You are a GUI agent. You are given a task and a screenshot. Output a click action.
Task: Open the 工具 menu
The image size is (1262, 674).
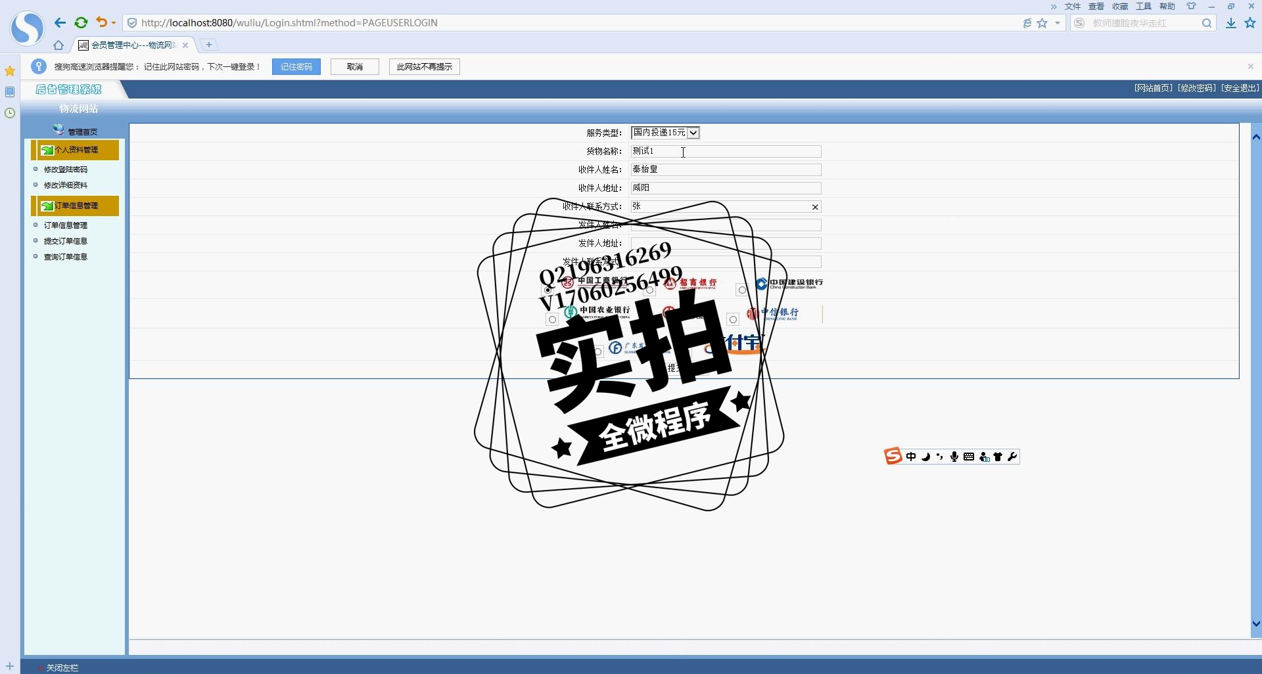tap(1144, 7)
